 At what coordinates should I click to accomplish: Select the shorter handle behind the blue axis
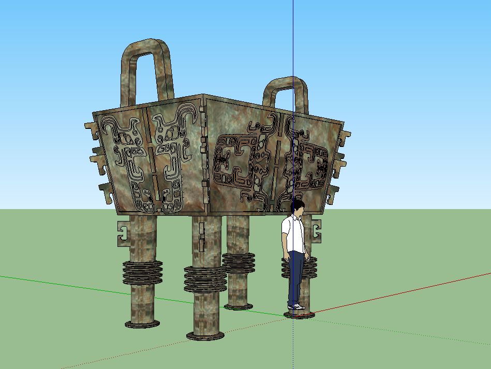[x=286, y=95]
